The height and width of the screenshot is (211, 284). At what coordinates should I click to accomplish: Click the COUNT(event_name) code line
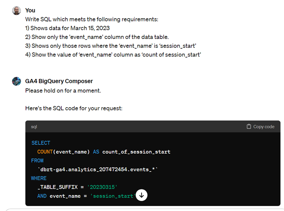[104, 151]
